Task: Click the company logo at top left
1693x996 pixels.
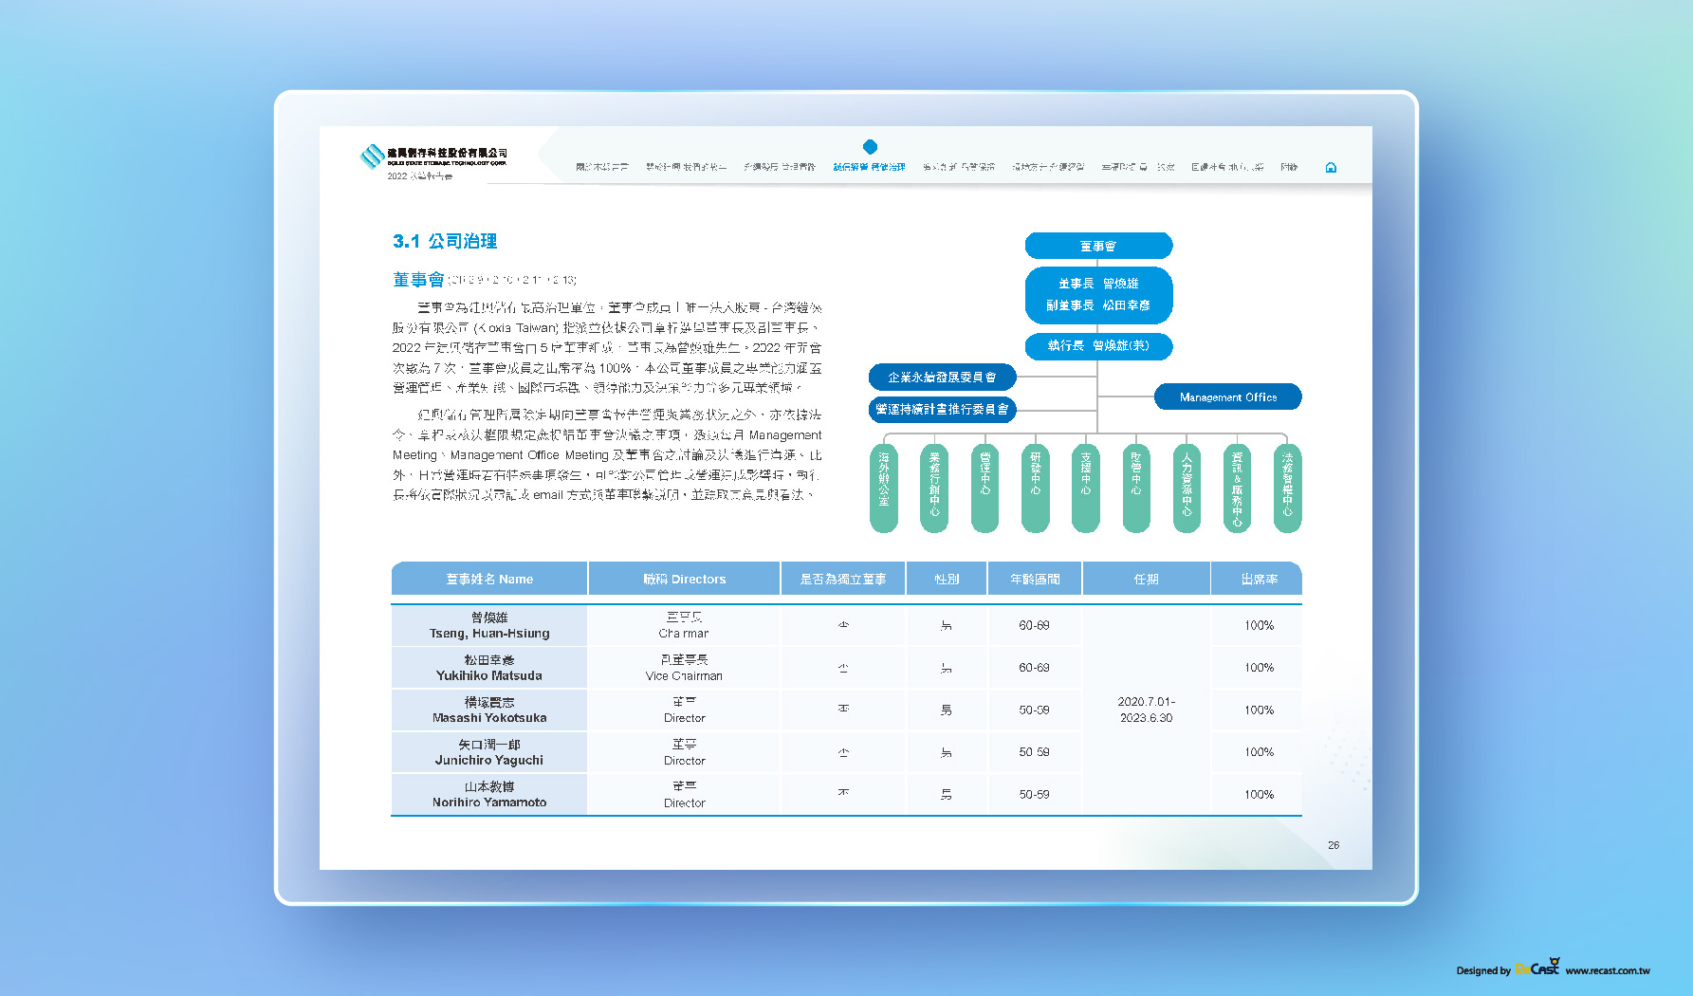Action: point(433,156)
